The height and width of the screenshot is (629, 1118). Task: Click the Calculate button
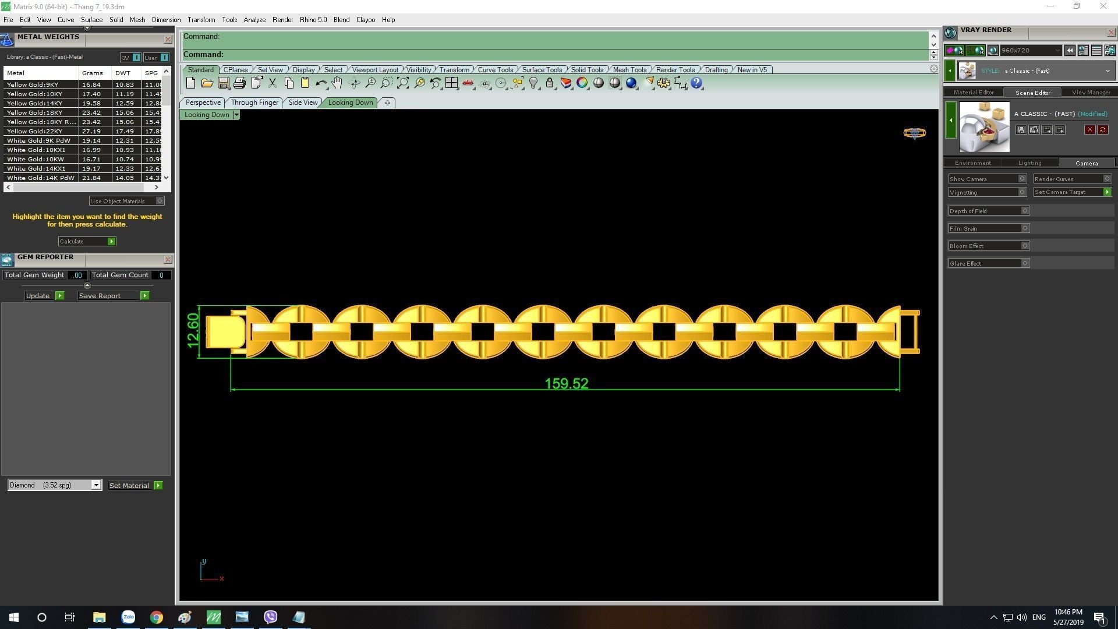(x=87, y=241)
